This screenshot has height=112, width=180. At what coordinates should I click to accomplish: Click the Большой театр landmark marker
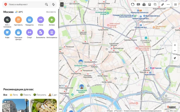coord(81,62)
